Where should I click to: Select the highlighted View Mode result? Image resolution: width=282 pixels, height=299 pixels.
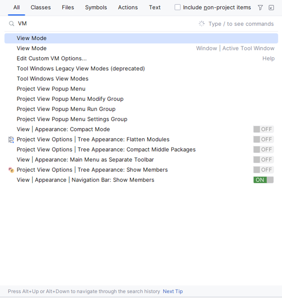[x=141, y=38]
